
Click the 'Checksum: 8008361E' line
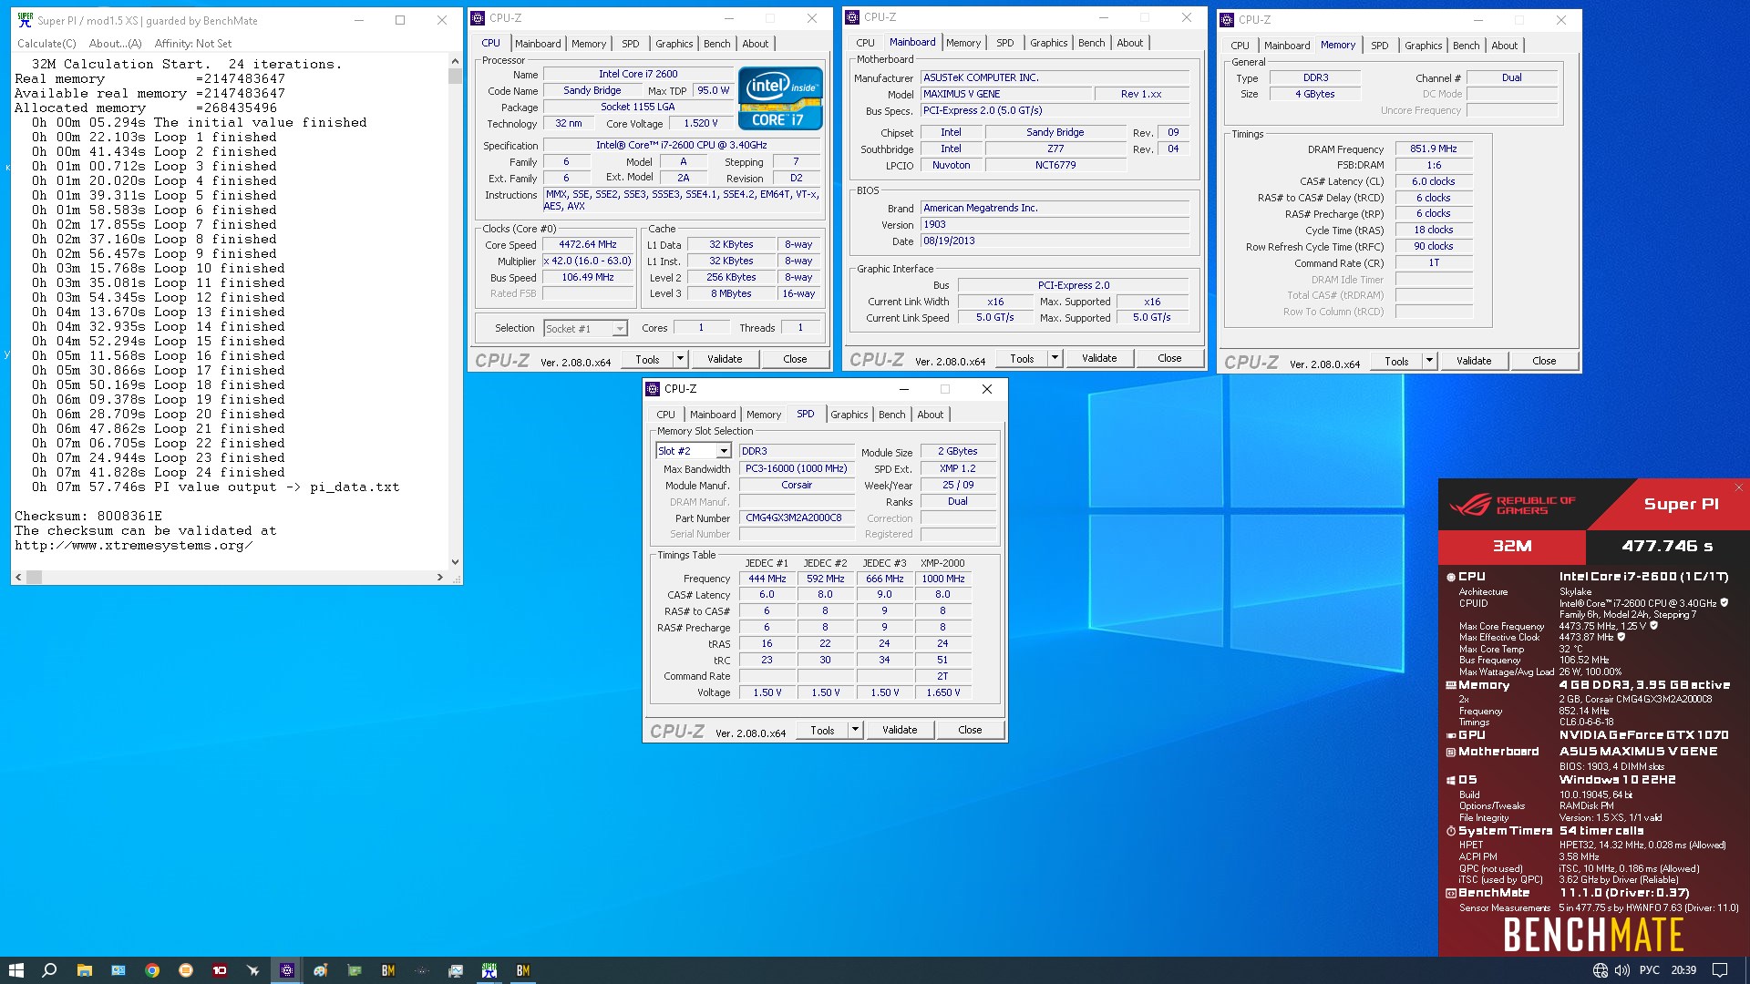coord(88,516)
